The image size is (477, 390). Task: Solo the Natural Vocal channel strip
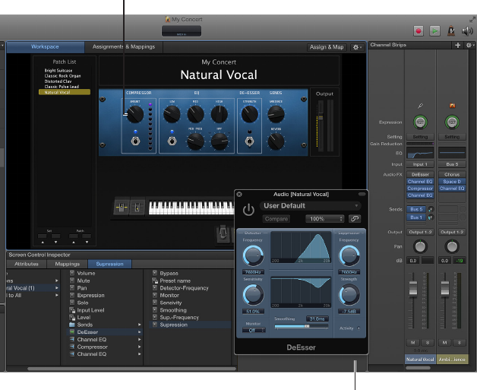[426, 343]
